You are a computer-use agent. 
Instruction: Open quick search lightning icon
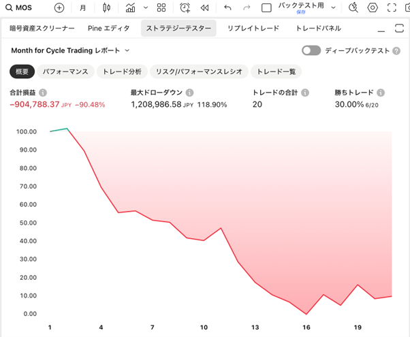[353, 7]
